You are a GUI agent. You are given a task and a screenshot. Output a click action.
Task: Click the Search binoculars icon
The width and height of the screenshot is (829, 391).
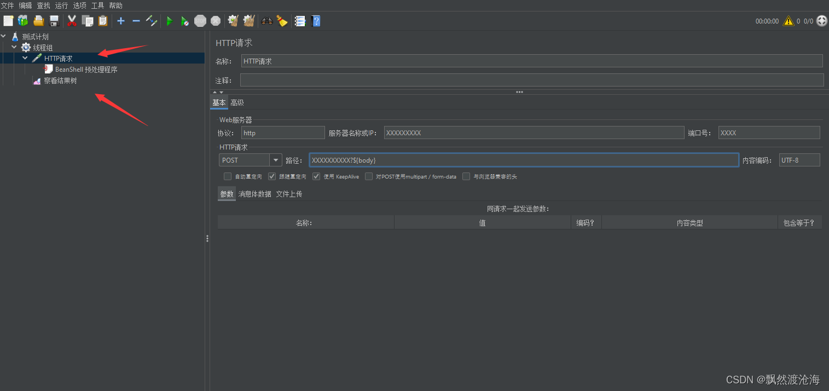pyautogui.click(x=267, y=21)
